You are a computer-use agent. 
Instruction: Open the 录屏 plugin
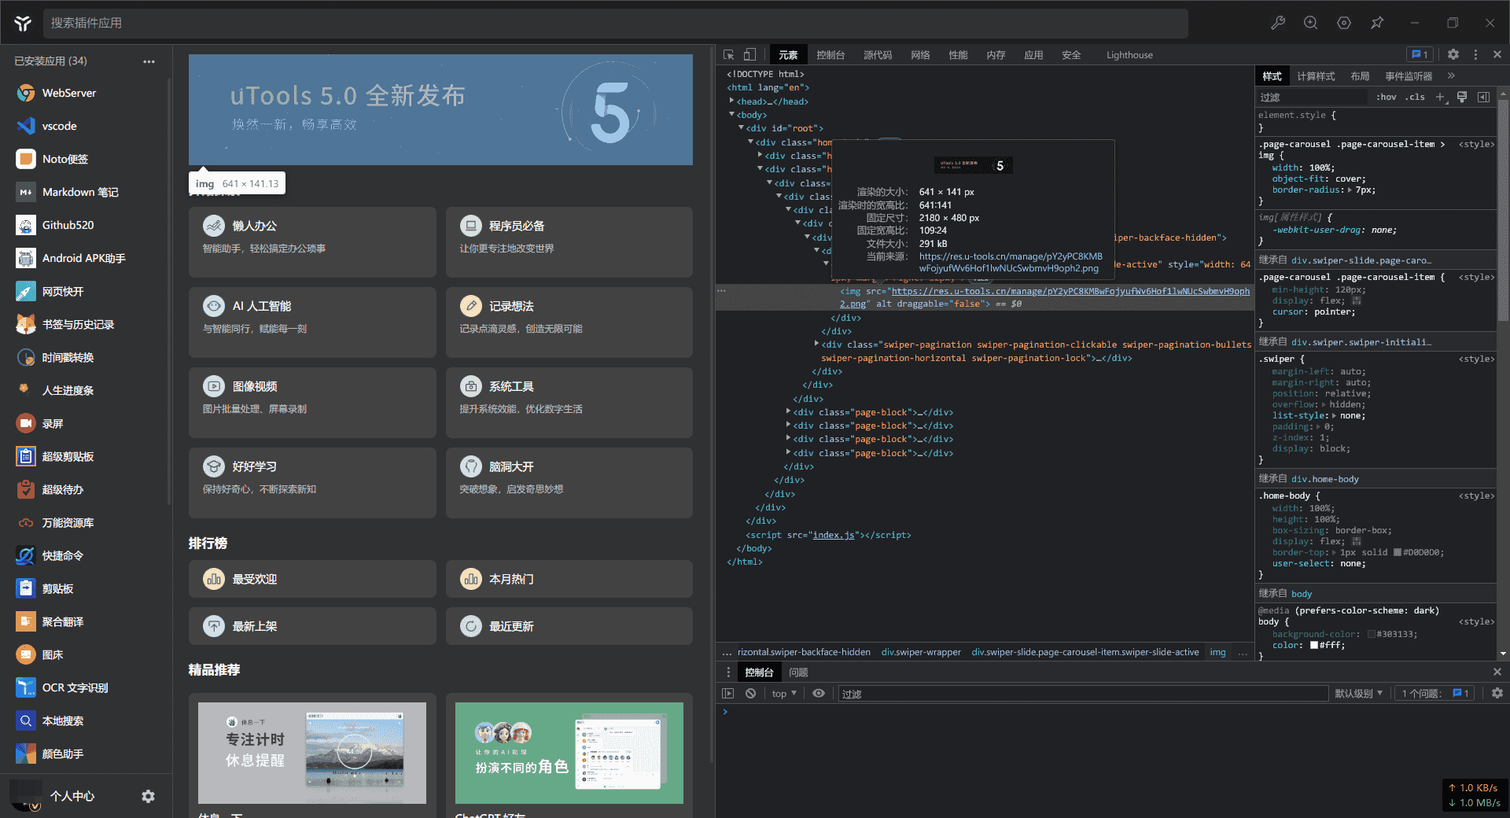pyautogui.click(x=86, y=423)
